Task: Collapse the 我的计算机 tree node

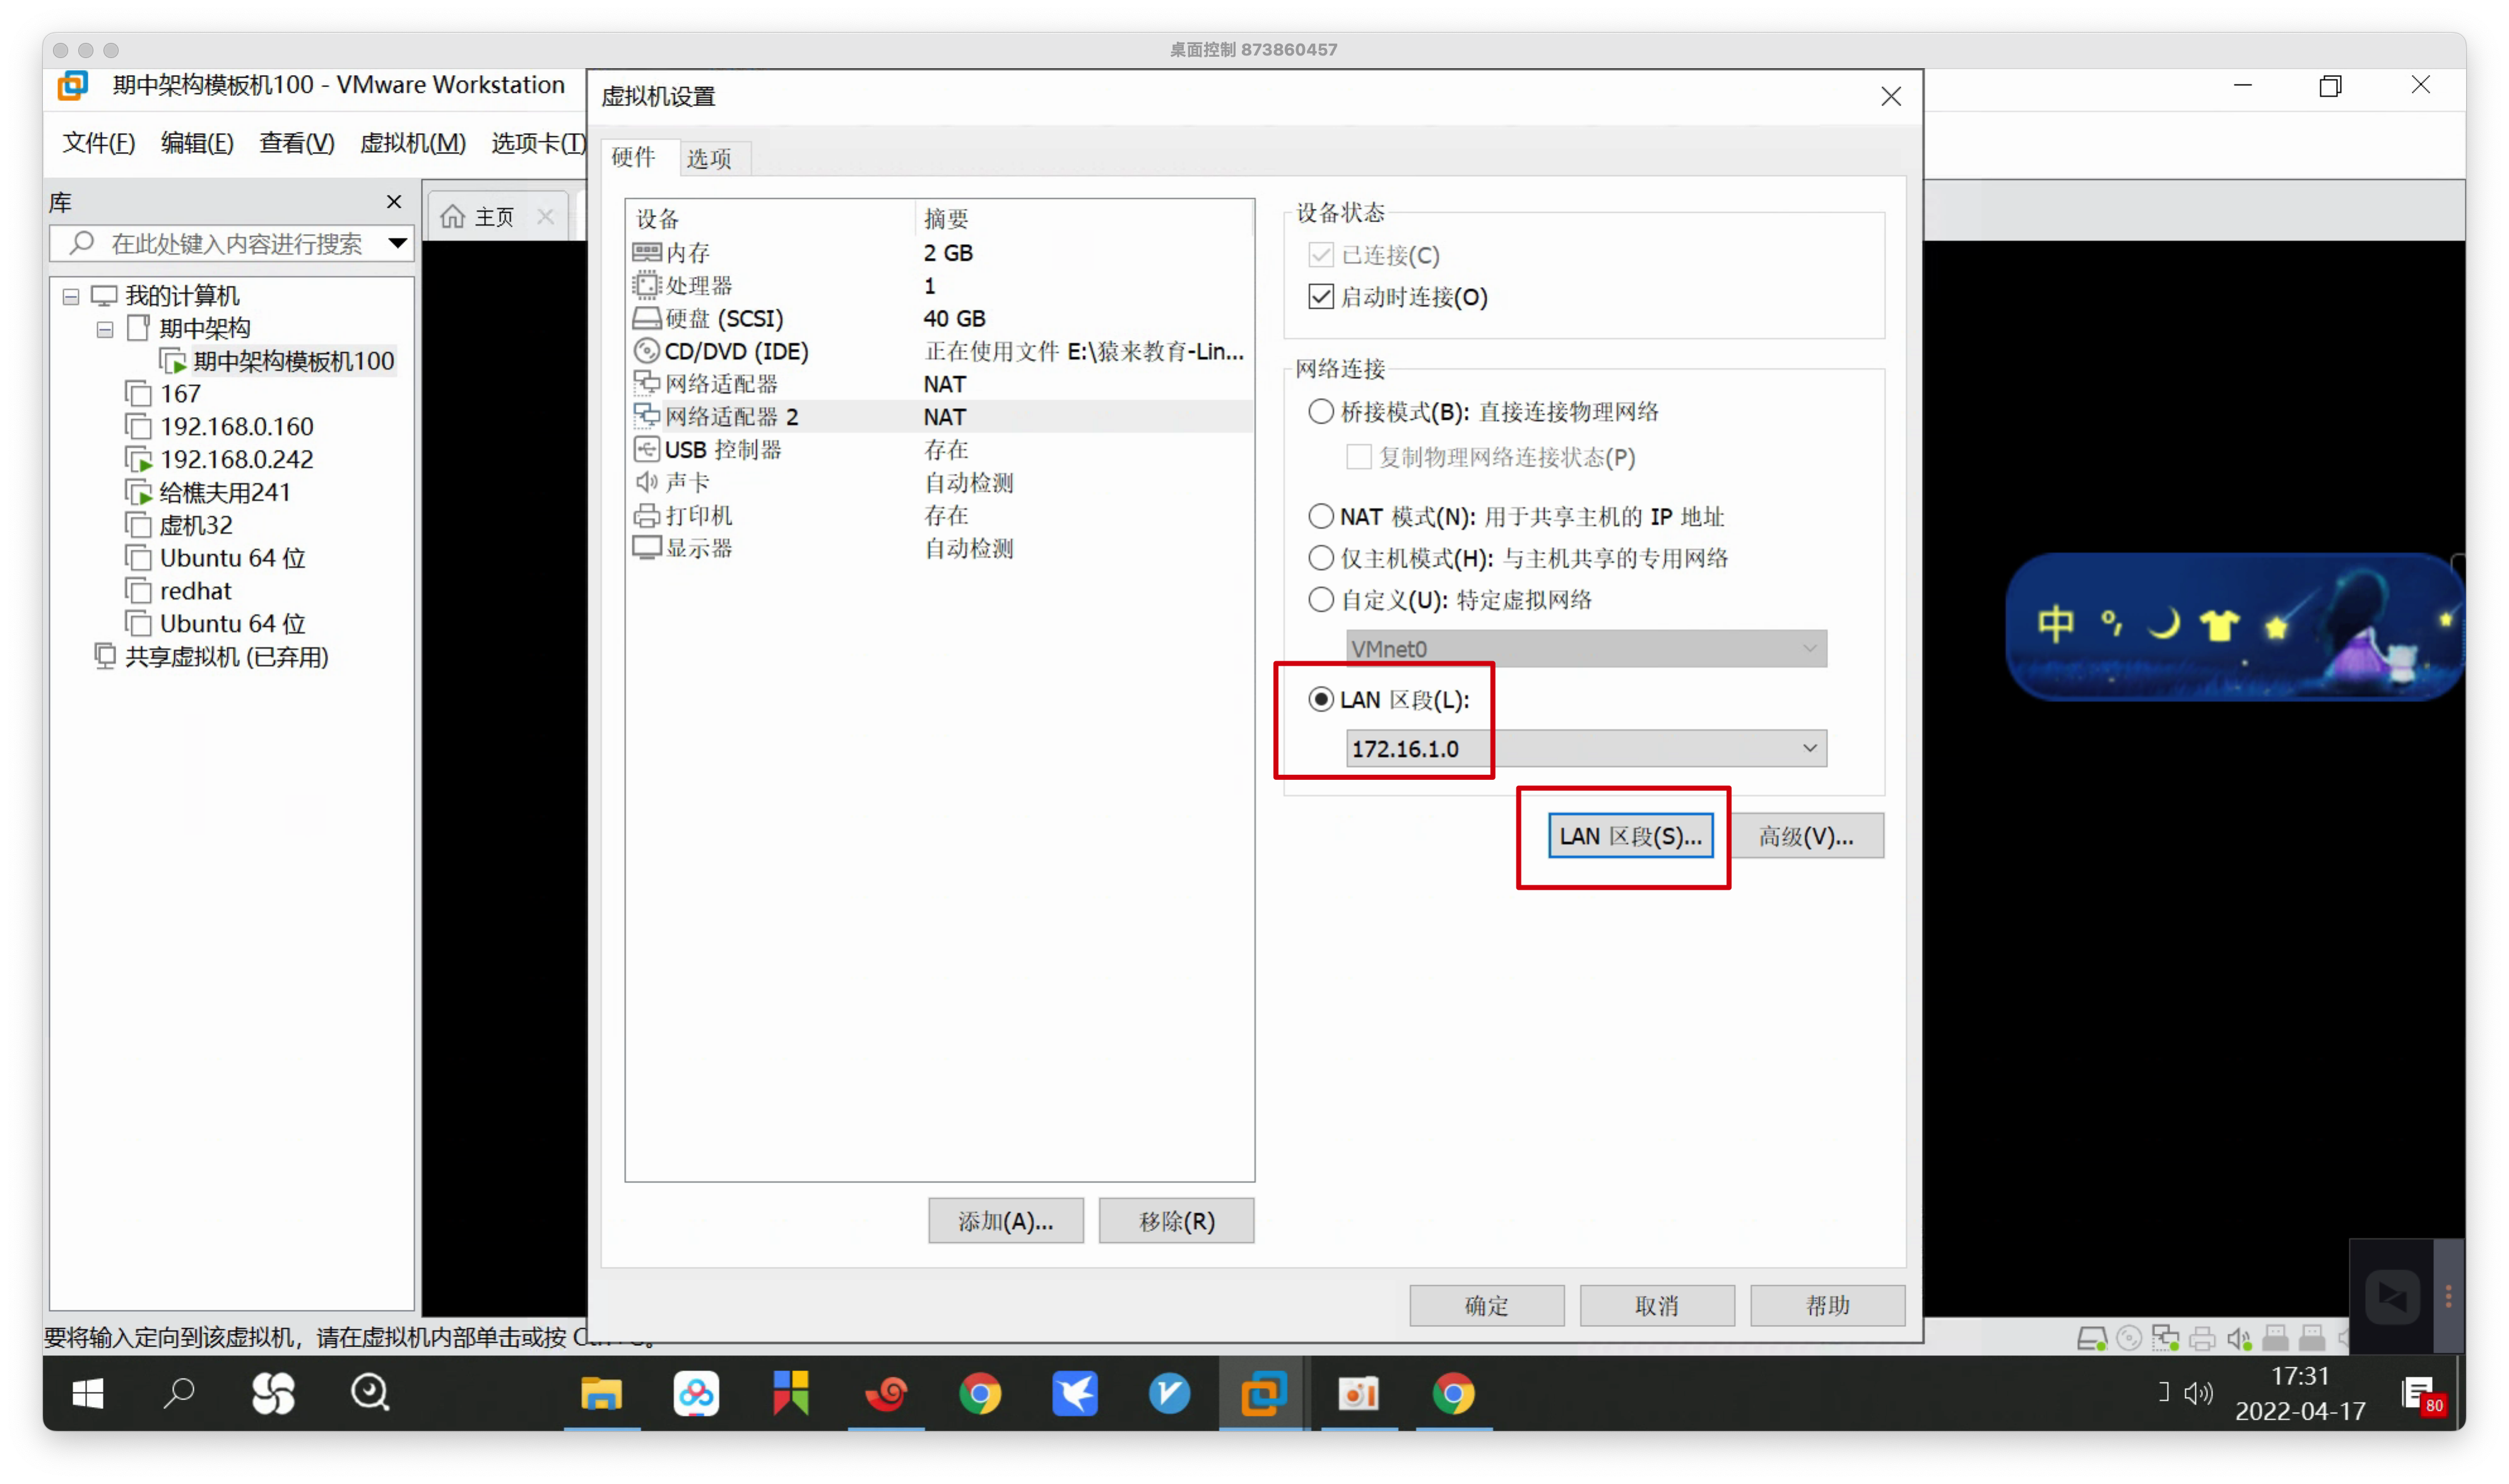Action: point(71,297)
